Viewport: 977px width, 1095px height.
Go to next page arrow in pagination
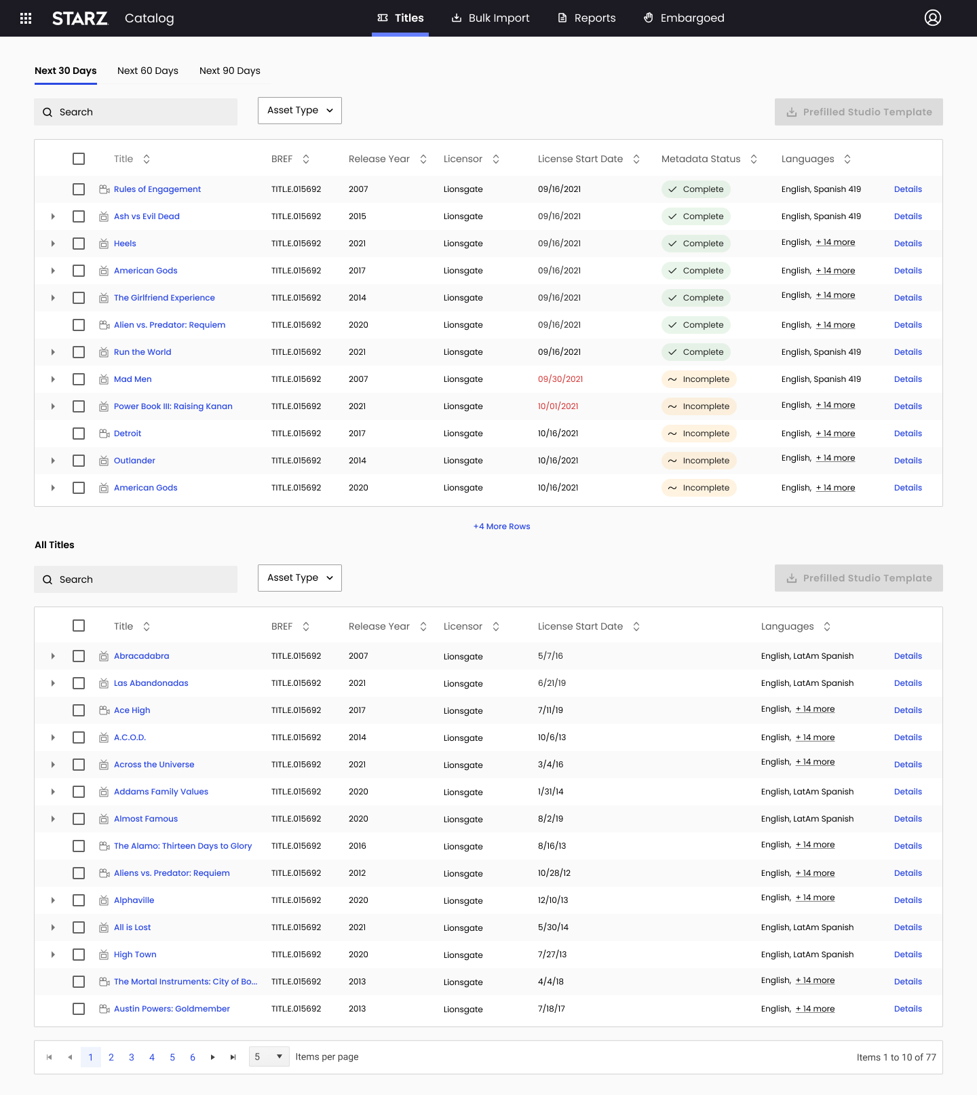(x=213, y=1057)
